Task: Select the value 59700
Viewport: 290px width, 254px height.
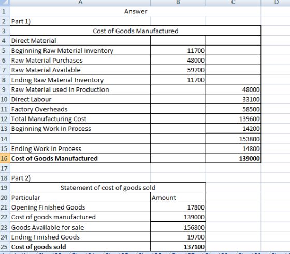Action: [x=178, y=70]
